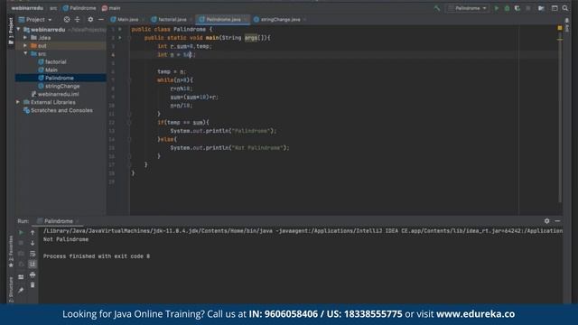Click the System.out.println("Palindrome") code line
The image size is (578, 325).
click(x=223, y=131)
